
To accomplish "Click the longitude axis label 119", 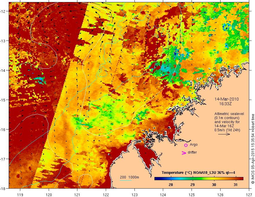I will pos(20,195).
